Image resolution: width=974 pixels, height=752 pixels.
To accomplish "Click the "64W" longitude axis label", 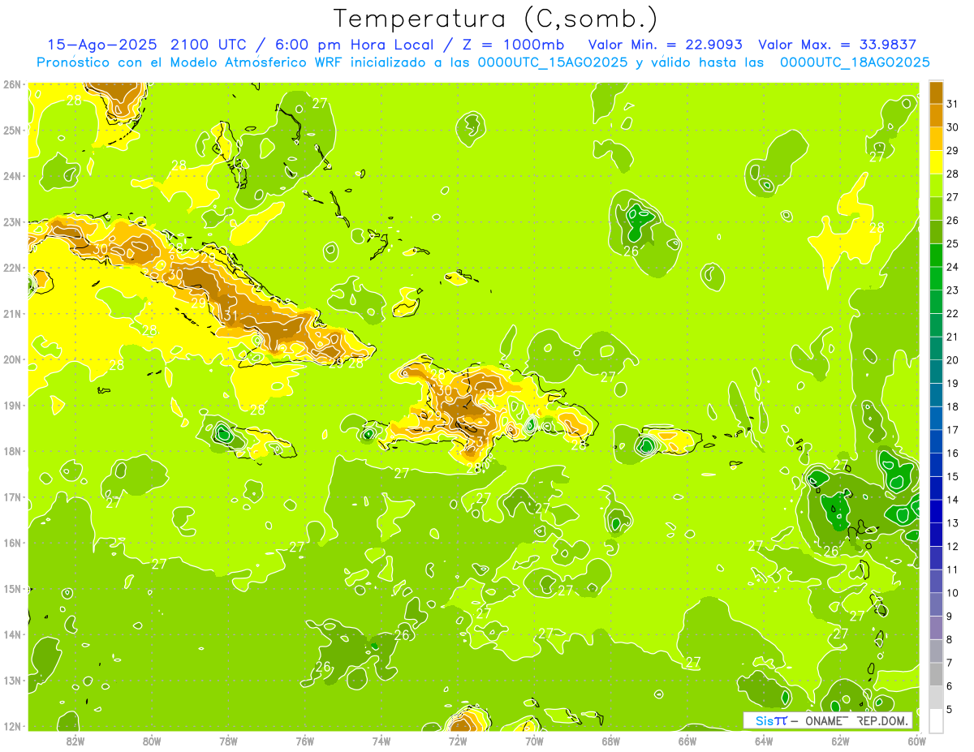I will click(764, 741).
